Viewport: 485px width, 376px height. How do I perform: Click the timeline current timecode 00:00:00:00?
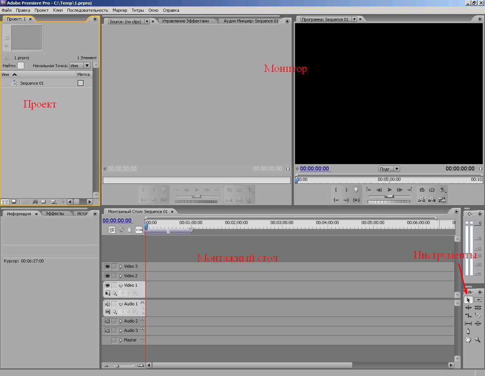pos(117,220)
